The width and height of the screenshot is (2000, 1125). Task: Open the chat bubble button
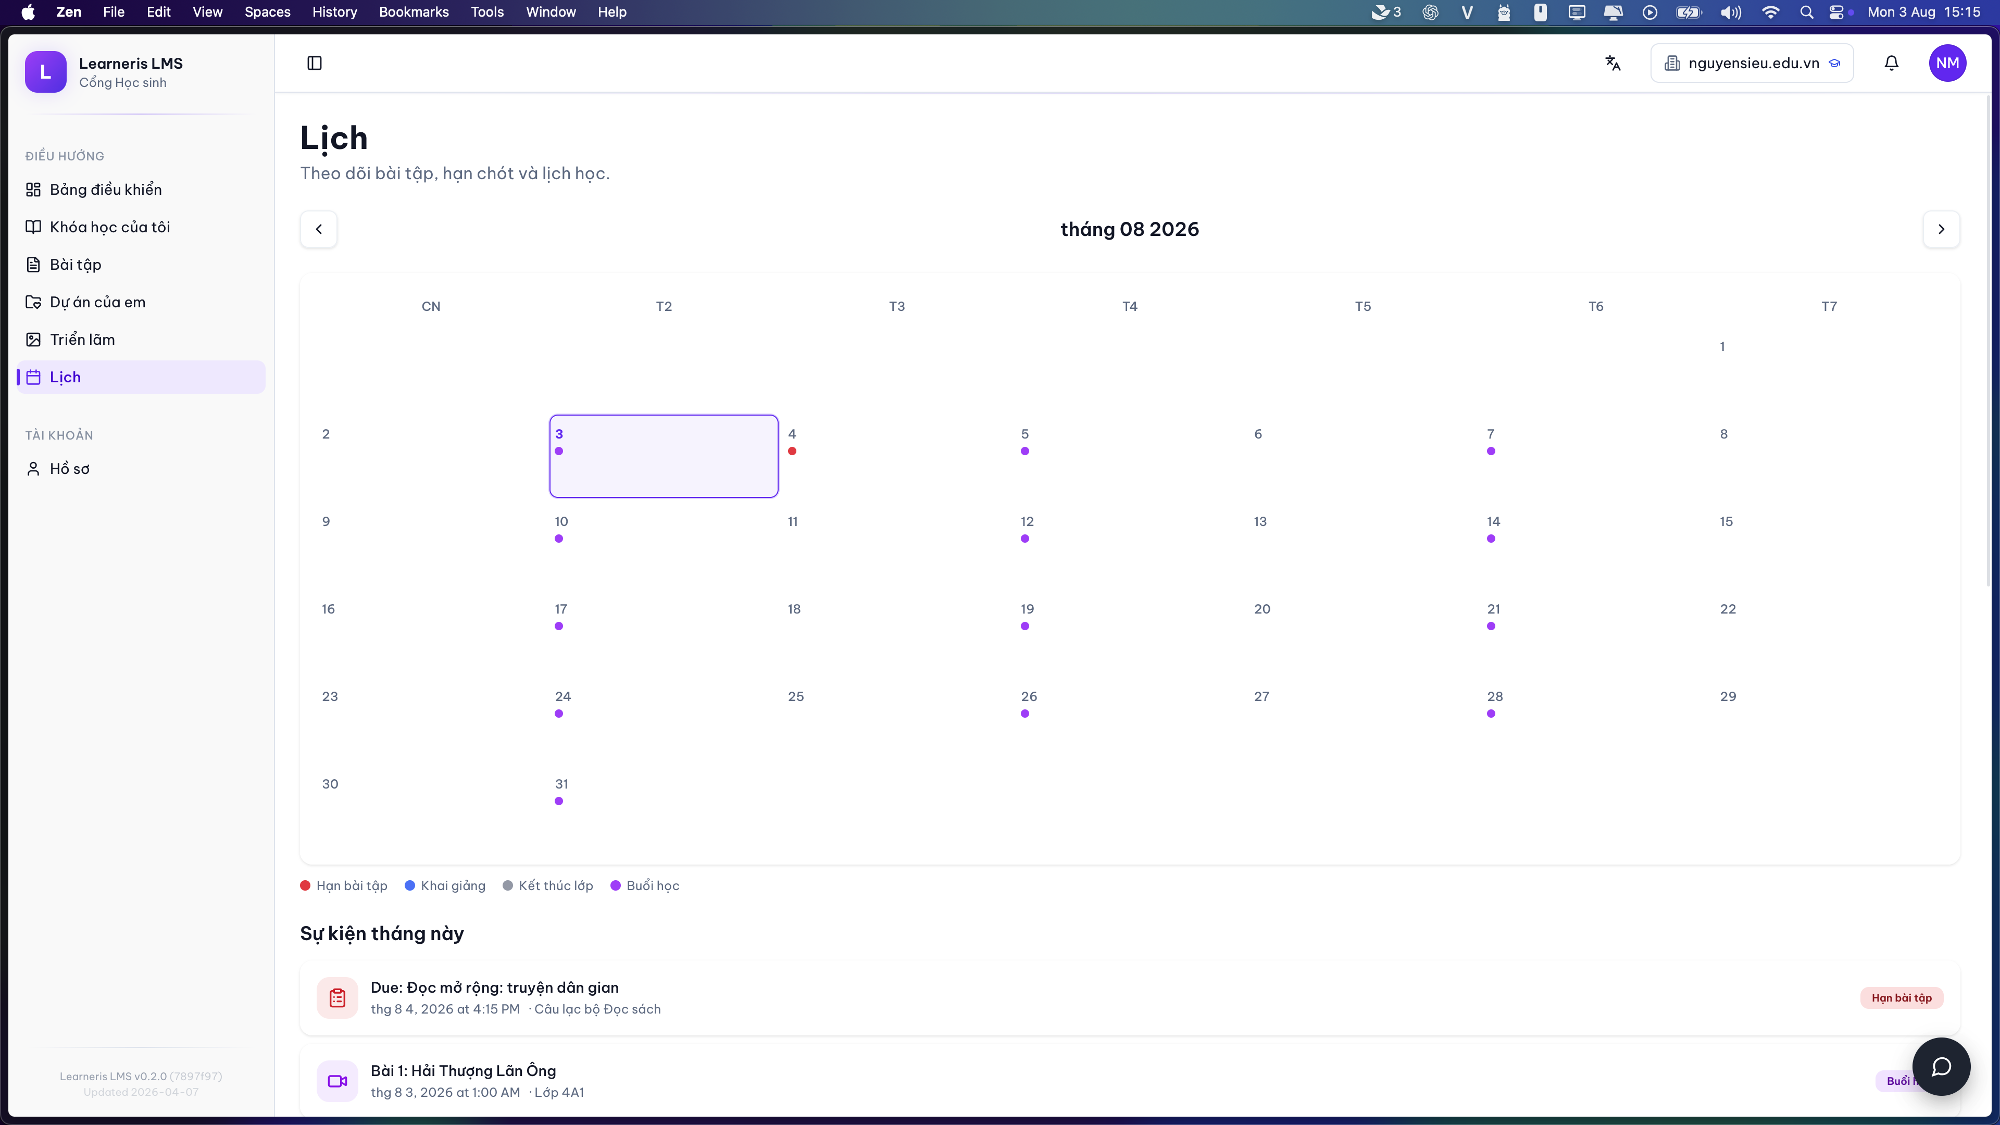(x=1941, y=1066)
